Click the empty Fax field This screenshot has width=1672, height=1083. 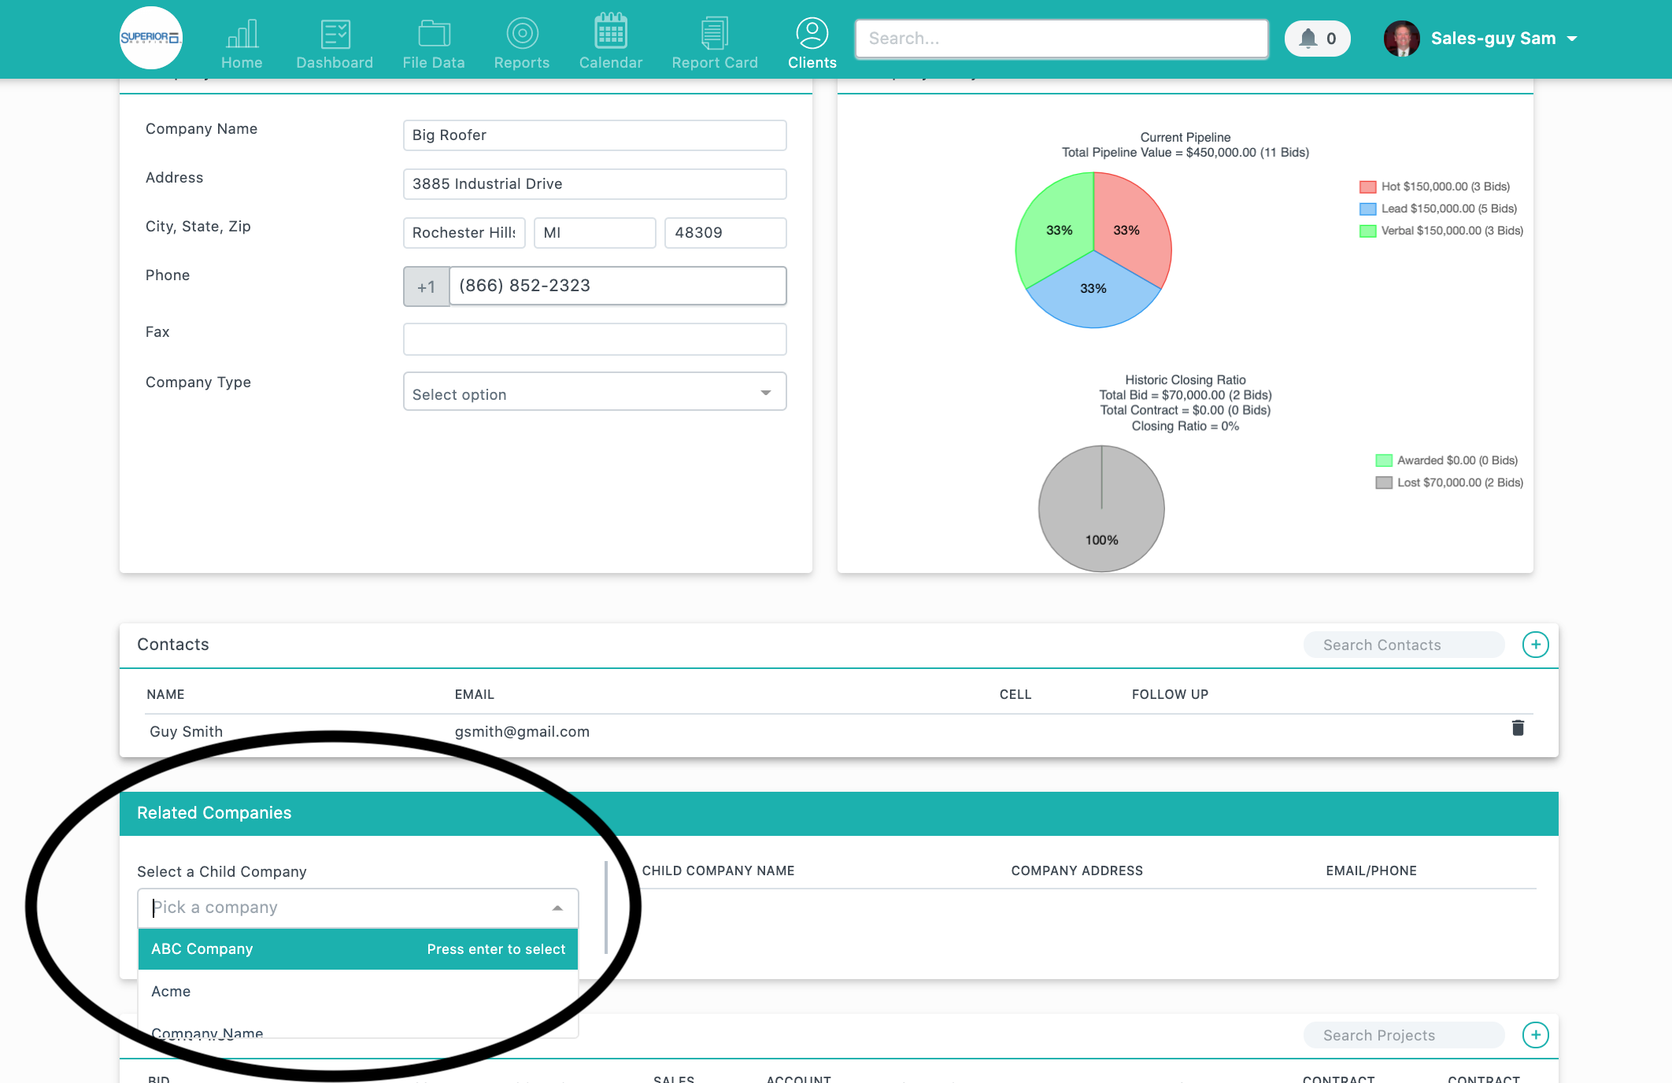coord(595,339)
